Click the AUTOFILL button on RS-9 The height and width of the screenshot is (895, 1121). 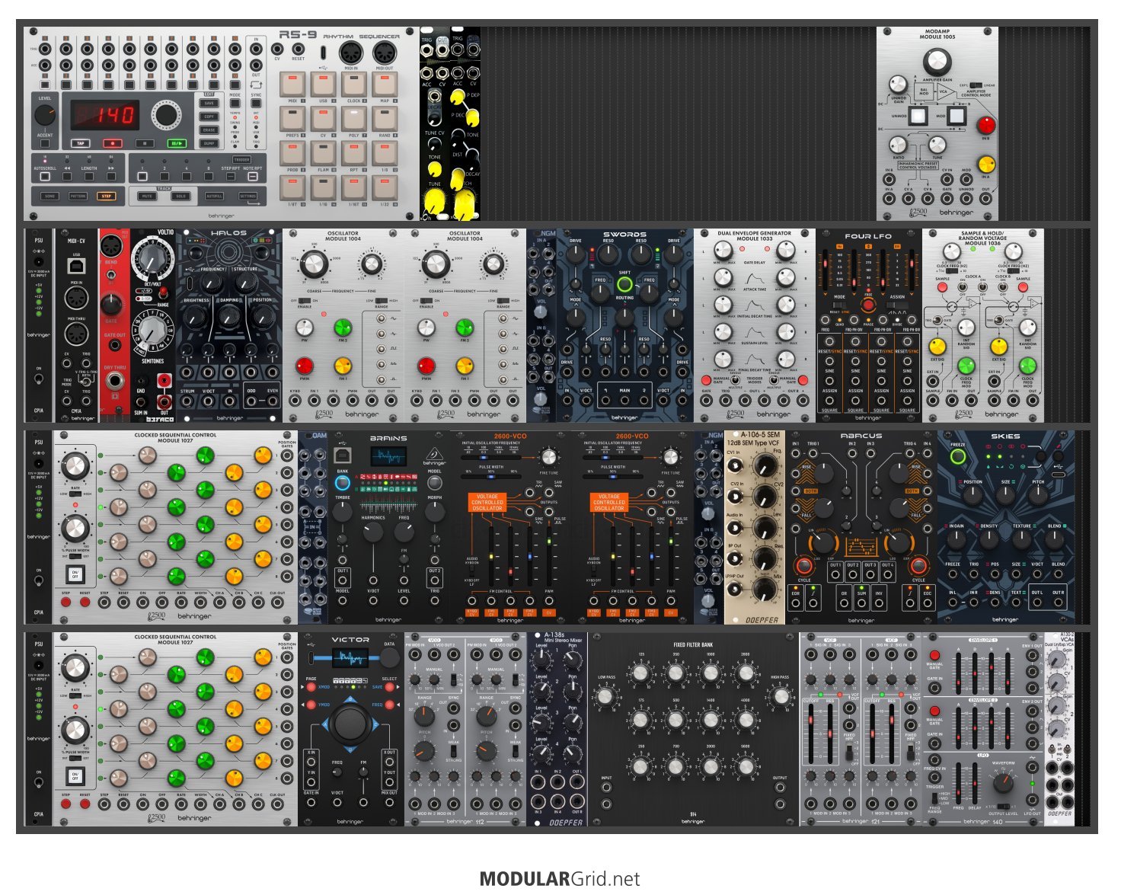tap(215, 197)
